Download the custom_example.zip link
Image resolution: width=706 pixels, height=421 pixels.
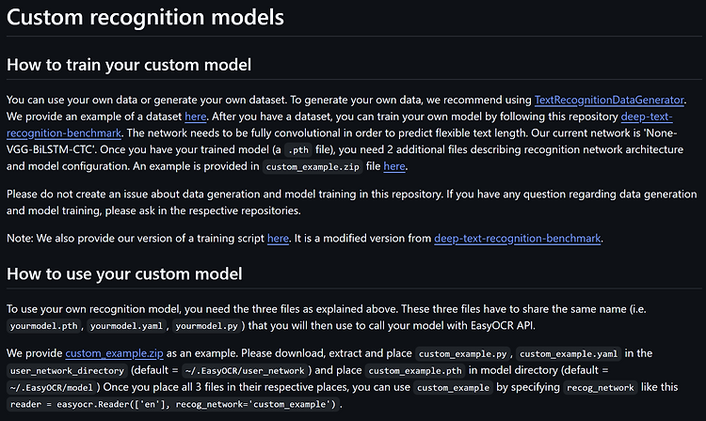point(114,353)
